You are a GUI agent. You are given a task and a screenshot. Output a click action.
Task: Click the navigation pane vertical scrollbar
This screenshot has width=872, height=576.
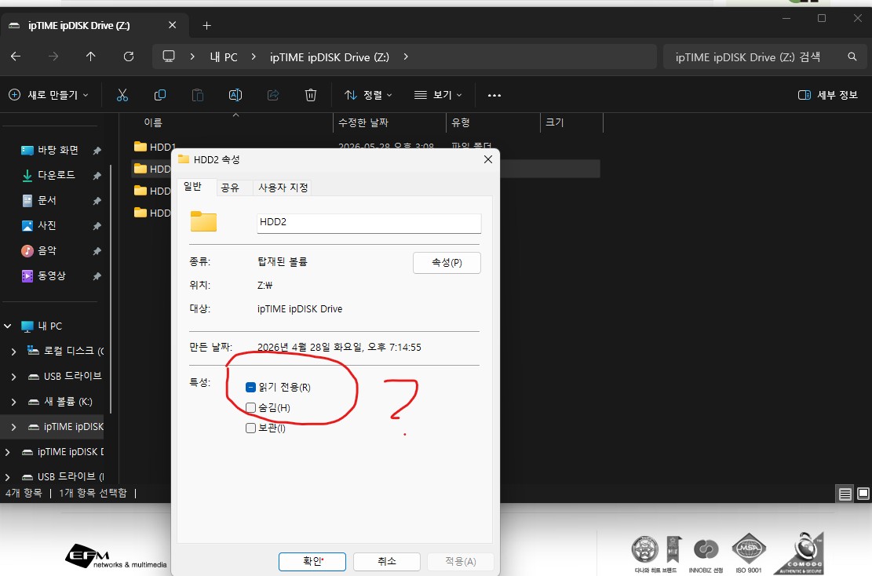click(x=110, y=289)
